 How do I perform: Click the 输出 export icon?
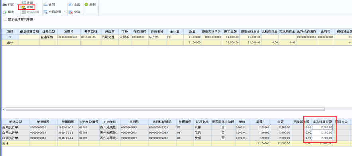pyautogui.click(x=5, y=12)
